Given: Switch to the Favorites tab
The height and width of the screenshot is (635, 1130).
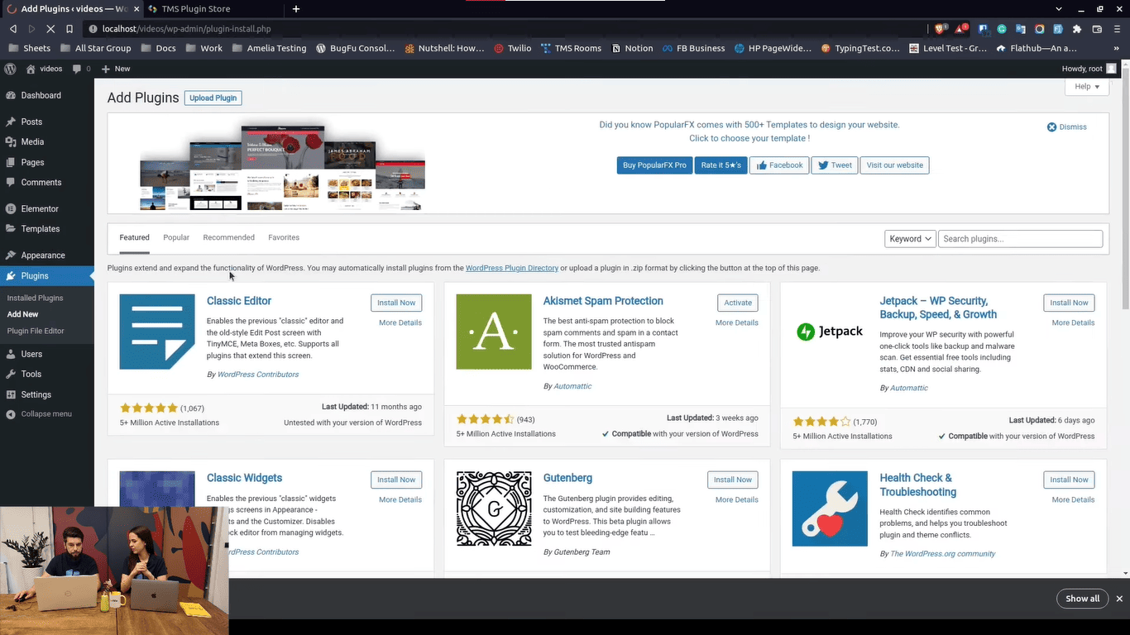Looking at the screenshot, I should tap(284, 237).
